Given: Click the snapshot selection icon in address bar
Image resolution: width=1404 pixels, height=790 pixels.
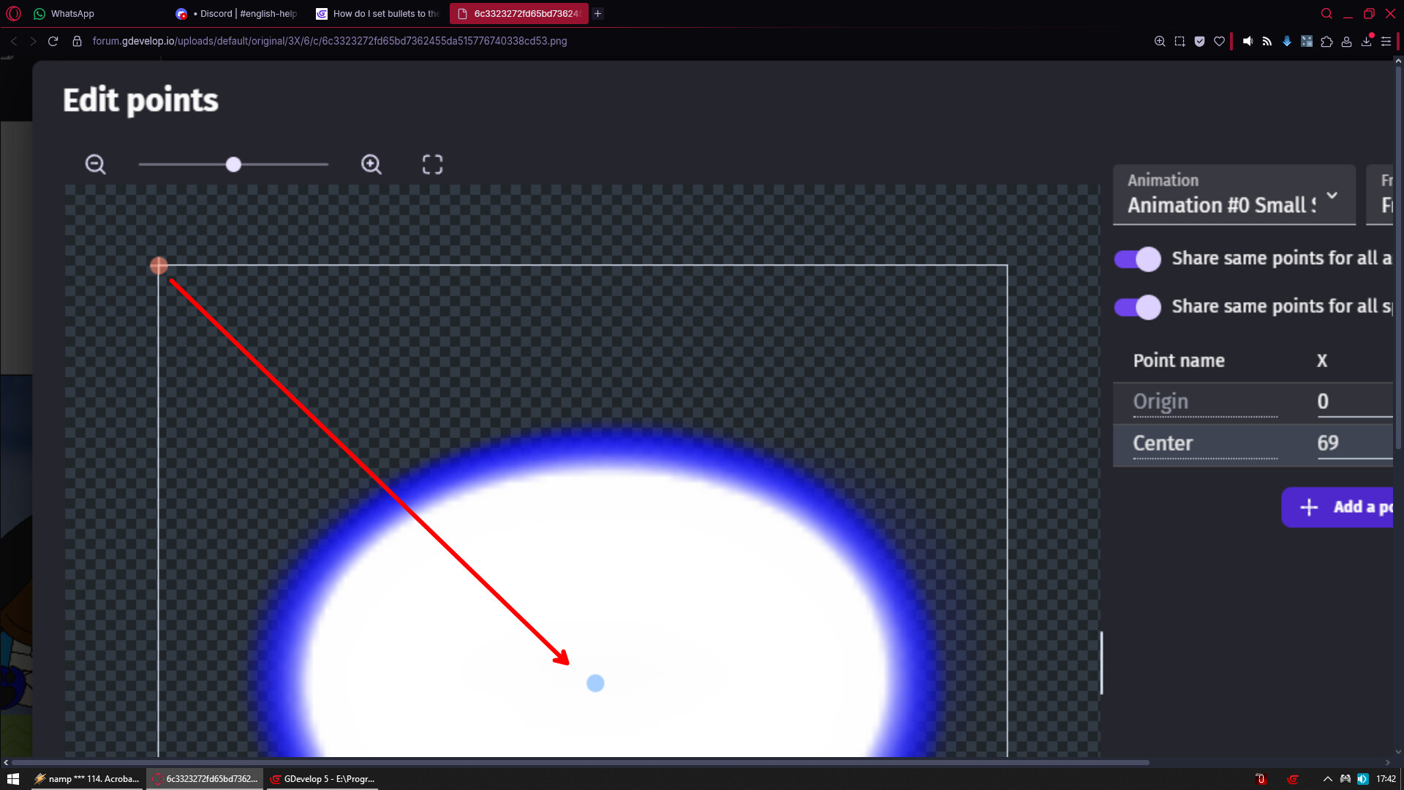Looking at the screenshot, I should point(1180,42).
